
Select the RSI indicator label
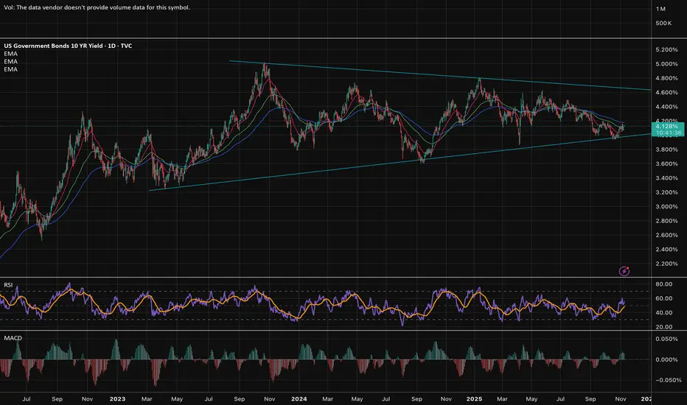pyautogui.click(x=8, y=282)
